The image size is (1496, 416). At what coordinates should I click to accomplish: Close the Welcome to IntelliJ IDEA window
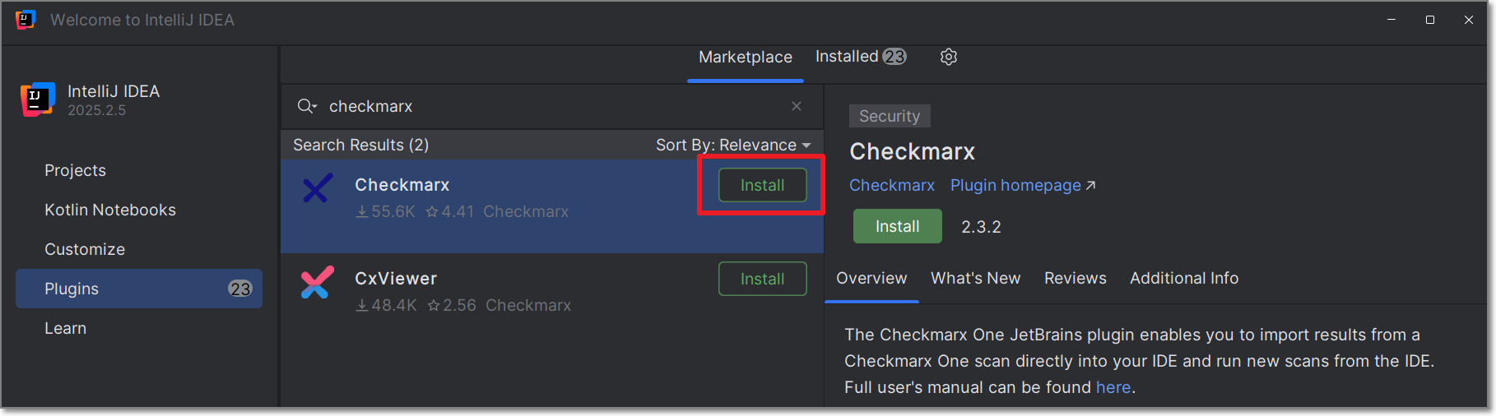[x=1469, y=20]
